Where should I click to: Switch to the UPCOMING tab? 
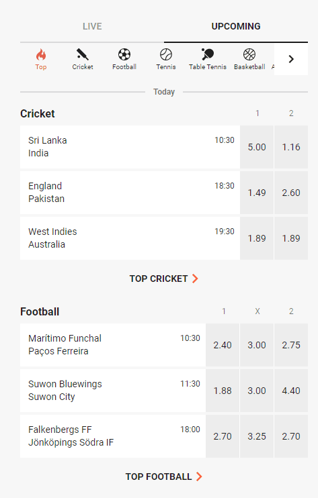click(x=236, y=26)
